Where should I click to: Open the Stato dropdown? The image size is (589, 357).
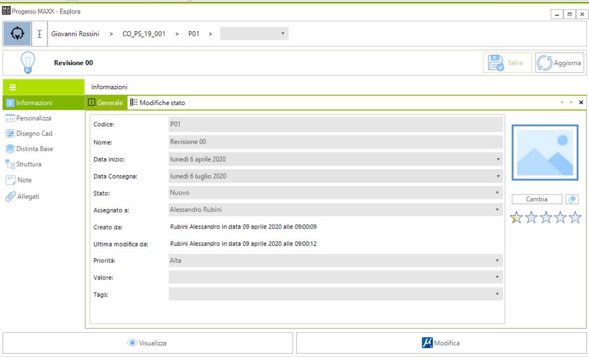tap(497, 193)
